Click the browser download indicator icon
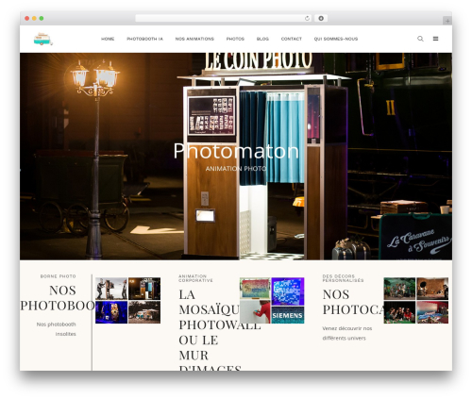The width and height of the screenshot is (472, 399). click(321, 19)
